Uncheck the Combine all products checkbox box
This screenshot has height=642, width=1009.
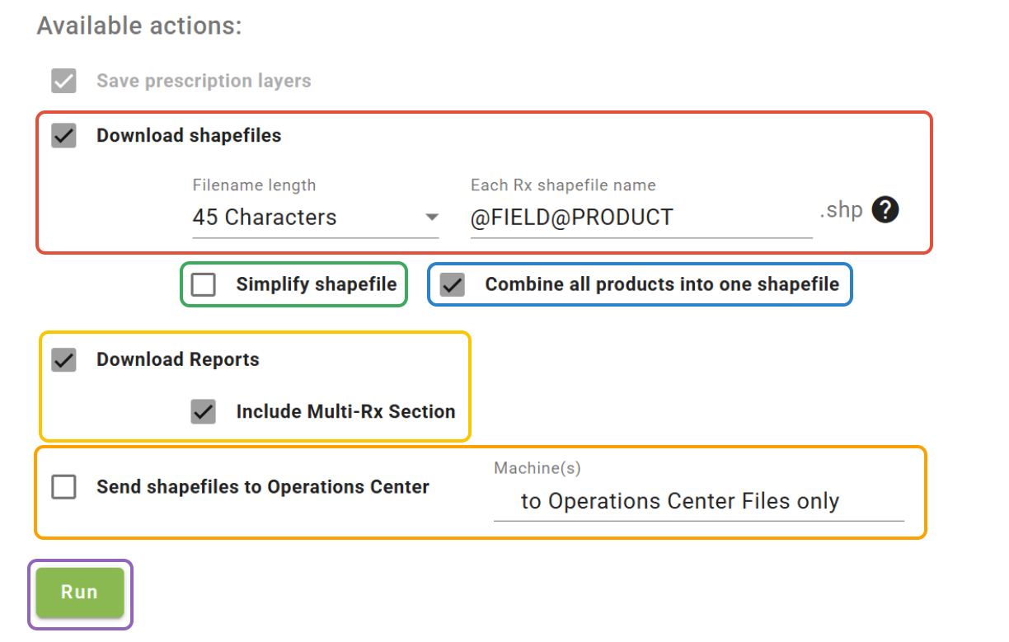click(453, 285)
